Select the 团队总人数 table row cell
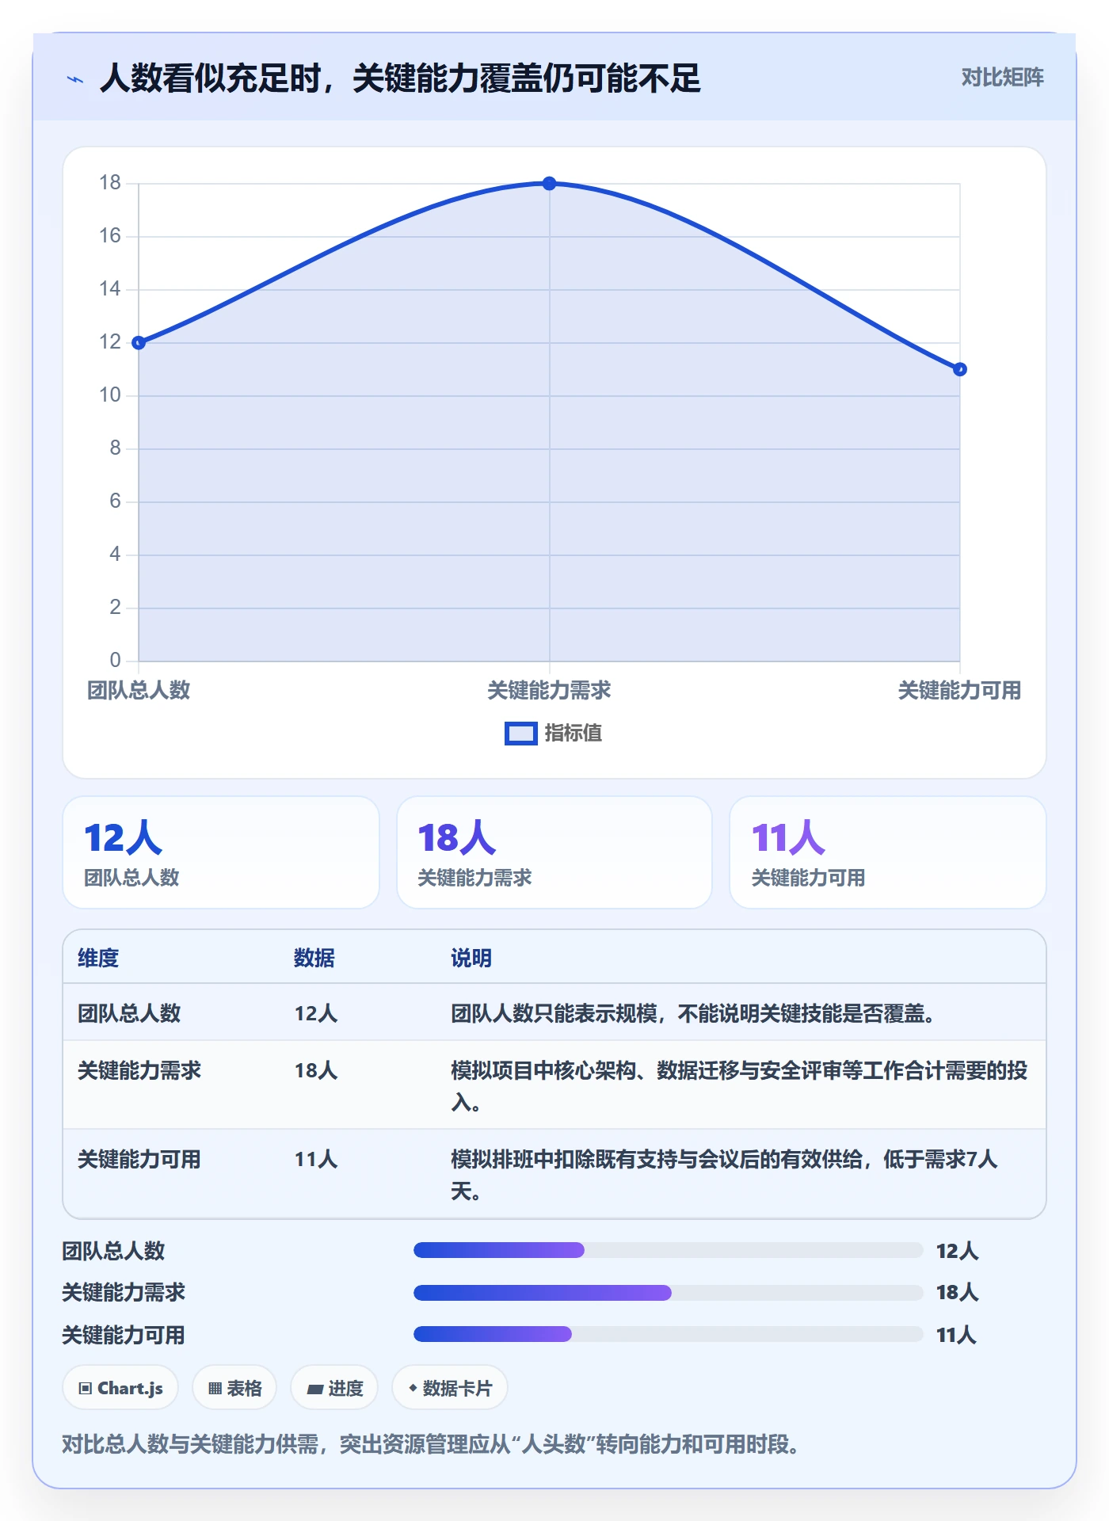1109x1521 pixels. point(129,1013)
